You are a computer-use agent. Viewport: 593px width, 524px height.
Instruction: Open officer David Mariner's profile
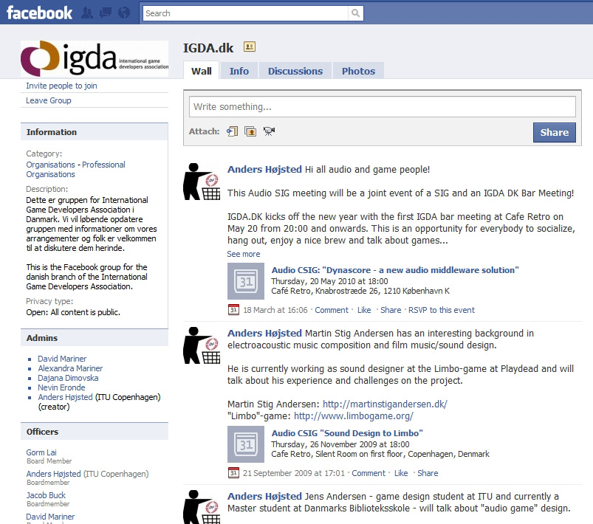[50, 517]
